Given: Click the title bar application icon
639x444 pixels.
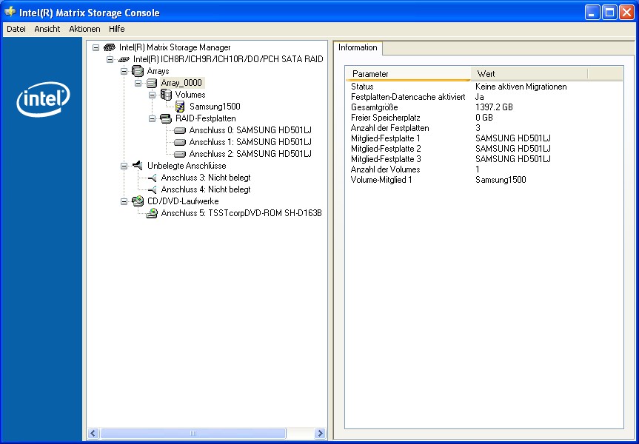Looking at the screenshot, I should pos(10,13).
